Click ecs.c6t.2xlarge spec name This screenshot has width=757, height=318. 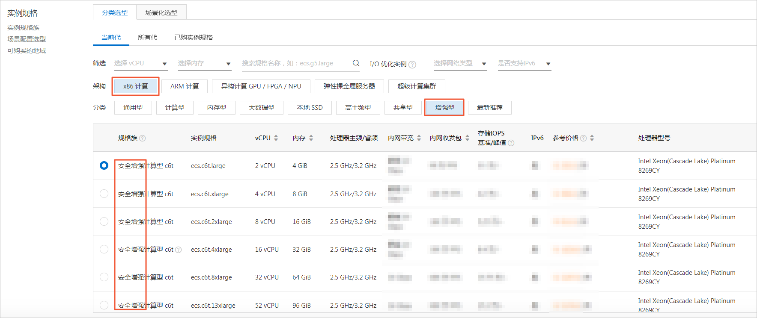click(212, 222)
